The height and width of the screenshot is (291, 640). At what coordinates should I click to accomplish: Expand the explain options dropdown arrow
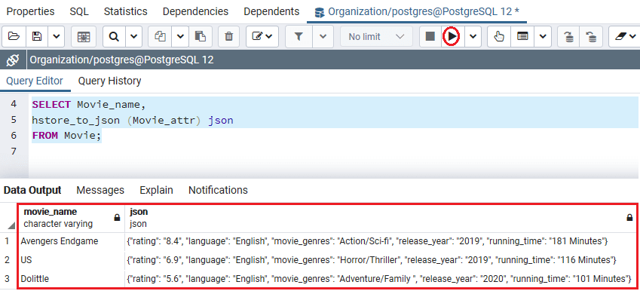pyautogui.click(x=543, y=36)
